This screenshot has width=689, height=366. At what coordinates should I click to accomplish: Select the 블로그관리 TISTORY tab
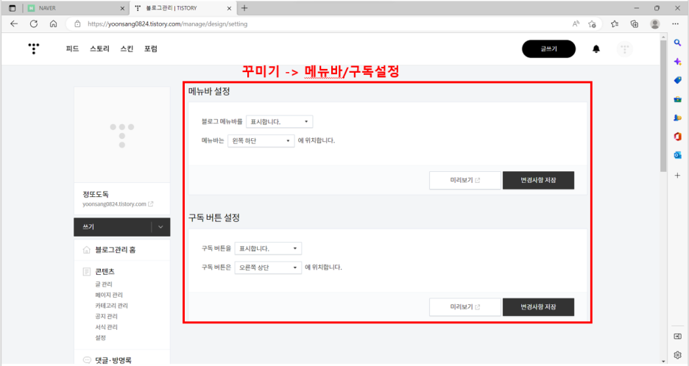point(183,8)
